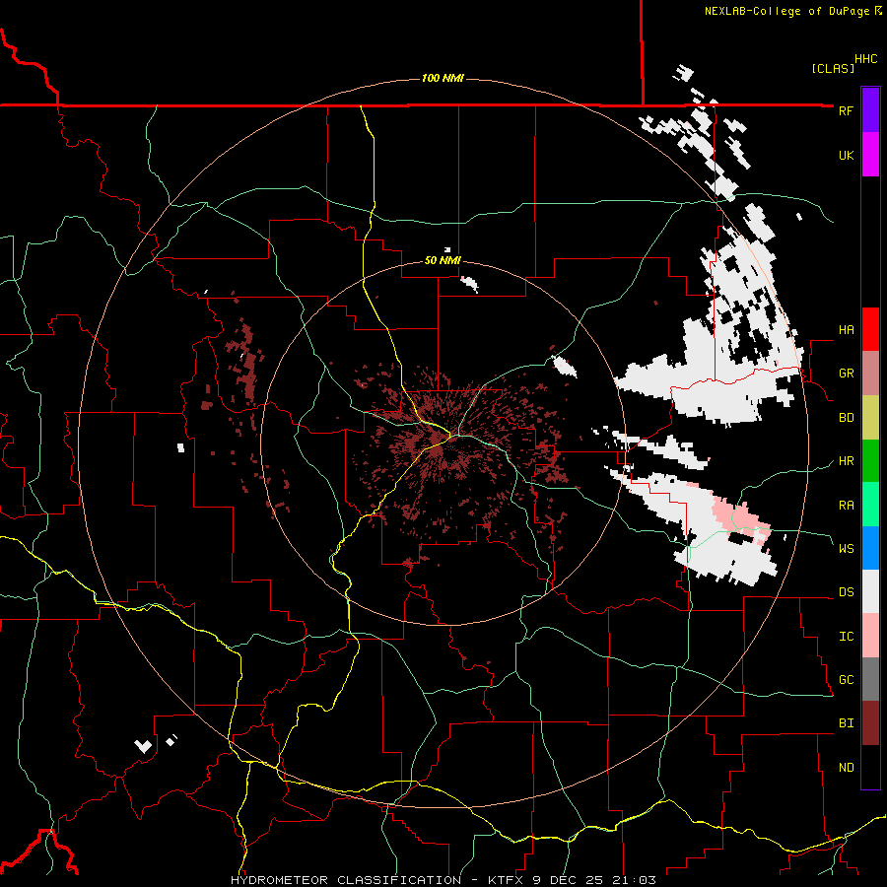This screenshot has height=887, width=887.
Task: Click the "HYDROMETEOR CLASSIFICATION" title text
Action: (346, 880)
